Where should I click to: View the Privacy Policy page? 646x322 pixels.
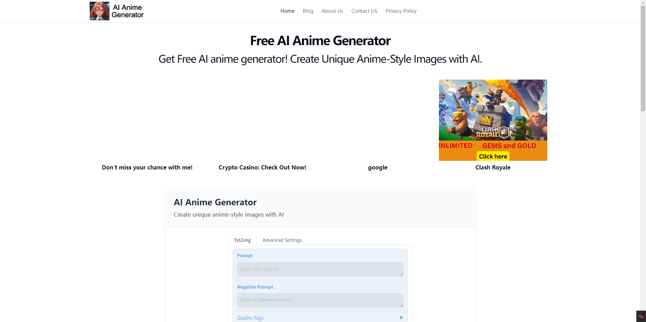(401, 11)
